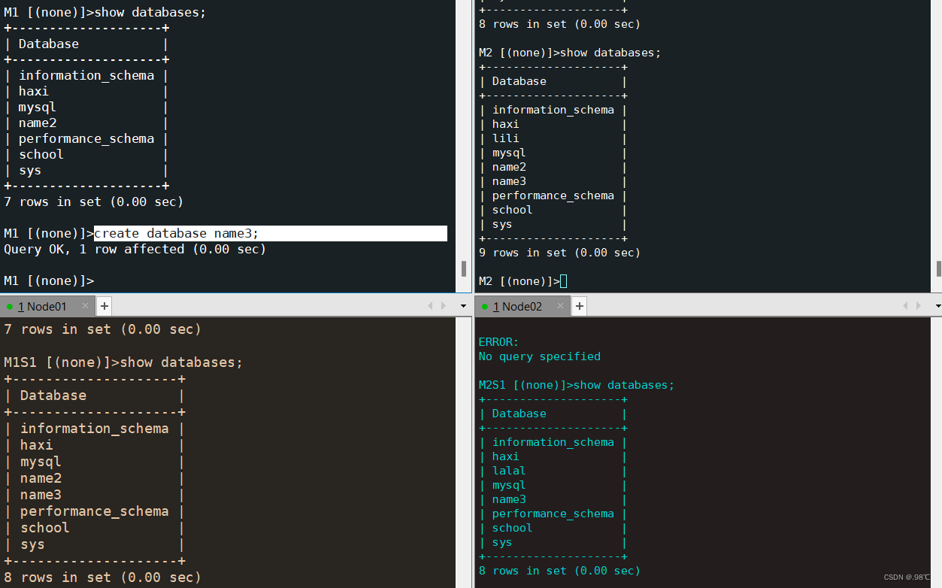Click 'name3' row in the M2S1 pane

pyautogui.click(x=510, y=499)
